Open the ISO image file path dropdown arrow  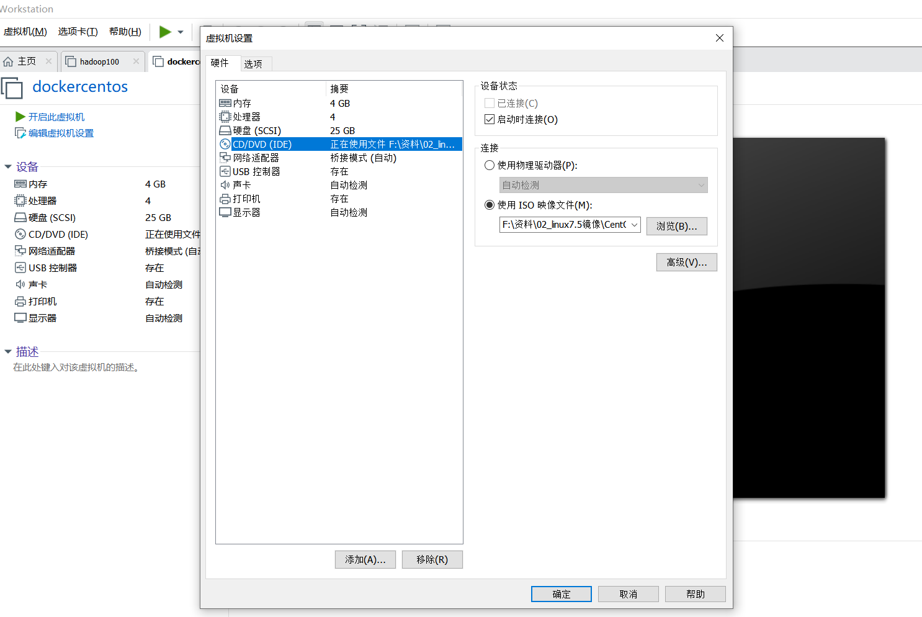[634, 225]
